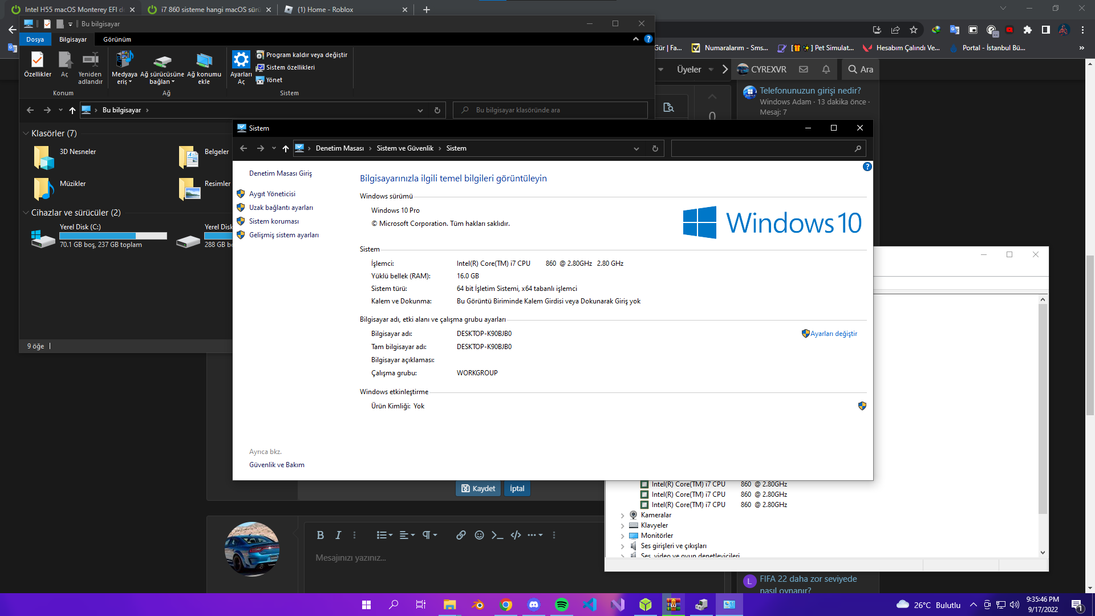The height and width of the screenshot is (616, 1095).
Task: Expand the Monitörler device tree node
Action: coord(622,536)
